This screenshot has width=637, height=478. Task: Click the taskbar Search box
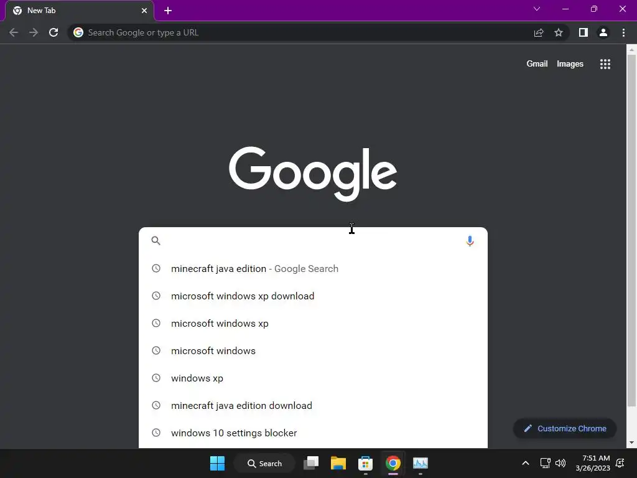[x=264, y=463]
